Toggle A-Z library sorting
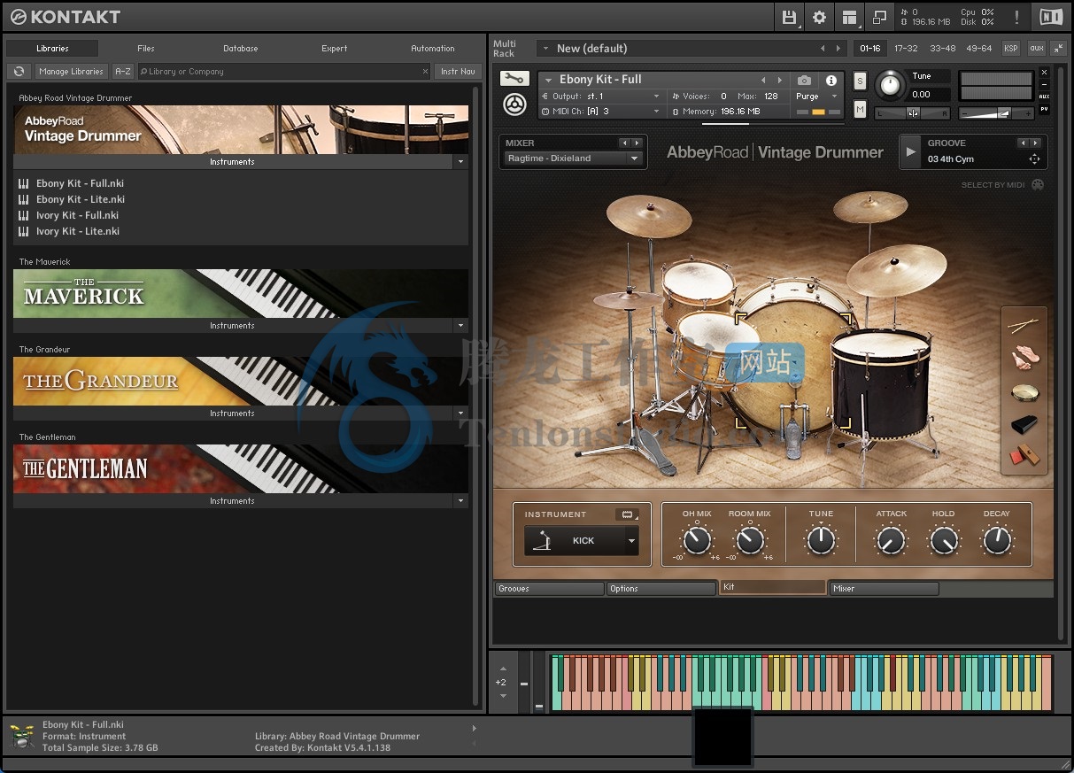This screenshot has height=773, width=1074. coord(123,72)
